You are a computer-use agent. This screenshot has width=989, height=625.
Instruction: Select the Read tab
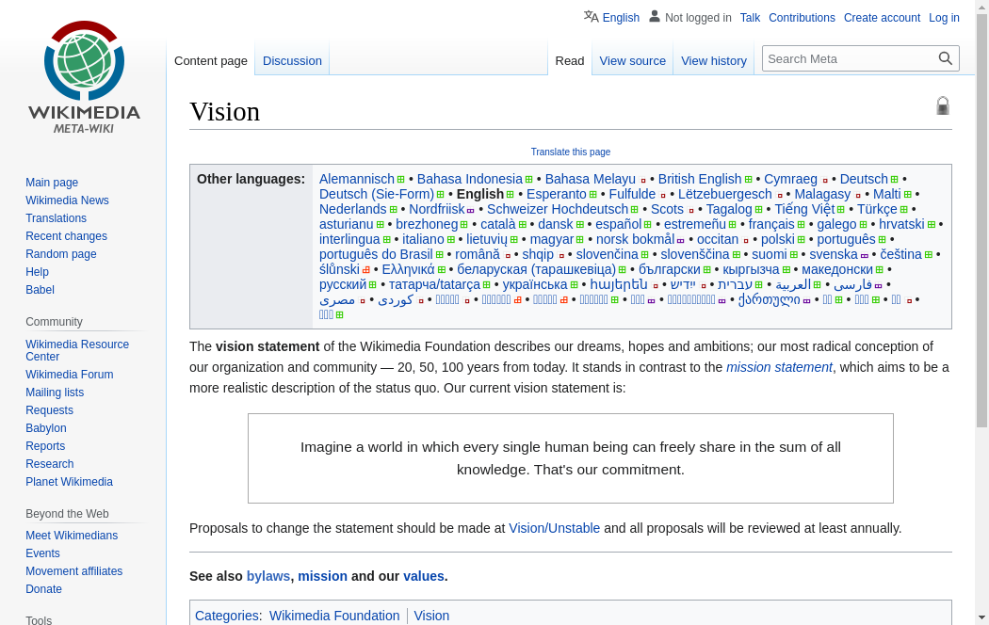pos(570,60)
